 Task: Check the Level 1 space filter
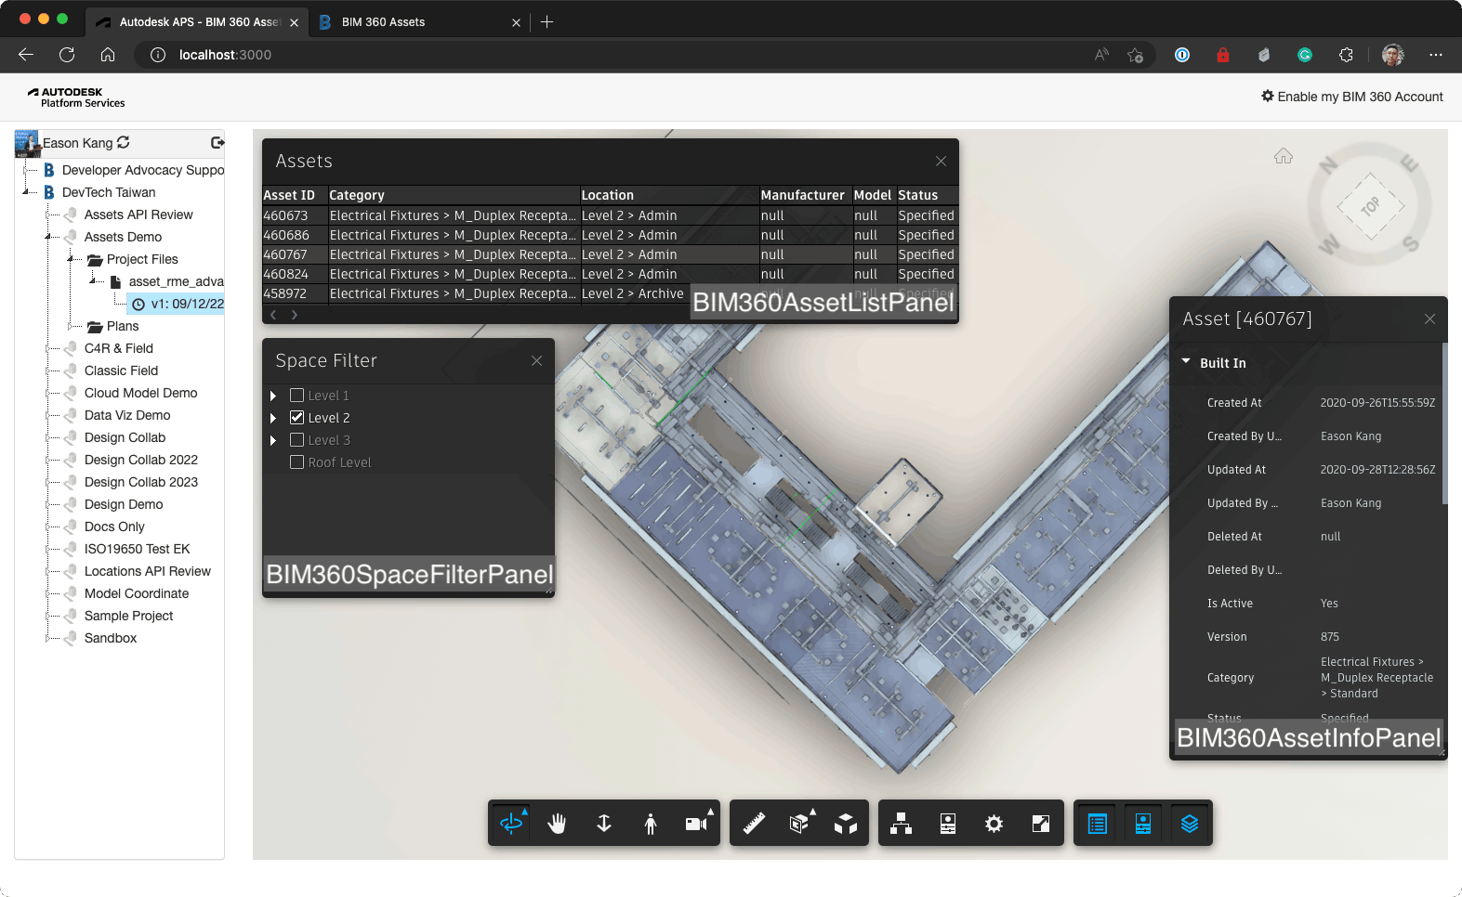point(297,396)
